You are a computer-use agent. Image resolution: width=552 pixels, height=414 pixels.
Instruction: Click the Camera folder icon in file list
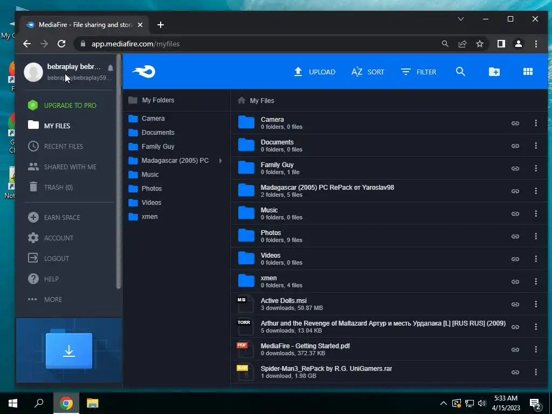[246, 122]
